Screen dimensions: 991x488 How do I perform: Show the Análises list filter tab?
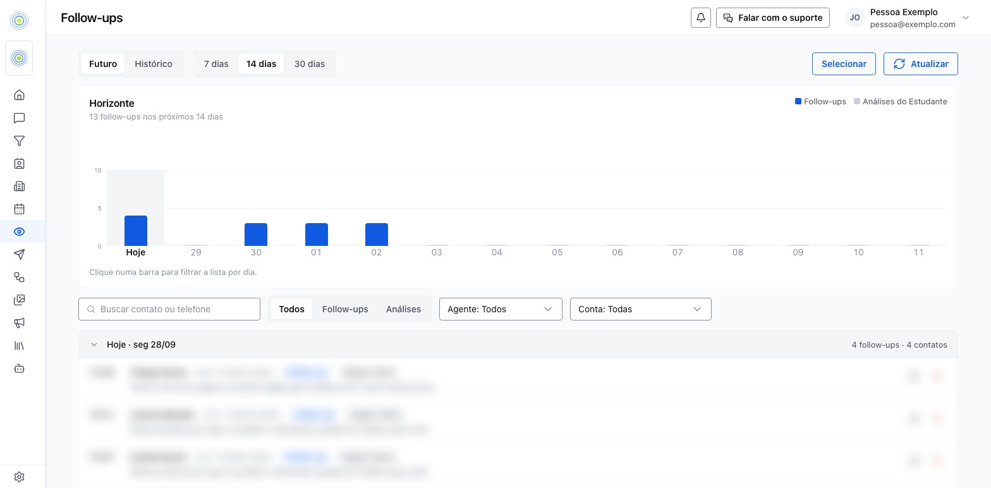(x=403, y=309)
